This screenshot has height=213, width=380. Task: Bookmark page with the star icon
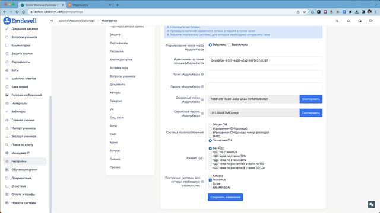(x=305, y=12)
